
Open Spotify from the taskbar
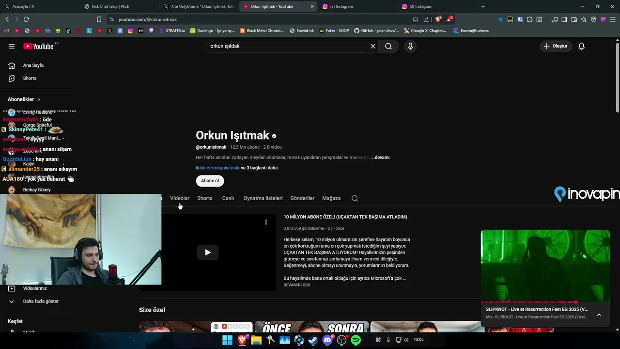[356, 340]
